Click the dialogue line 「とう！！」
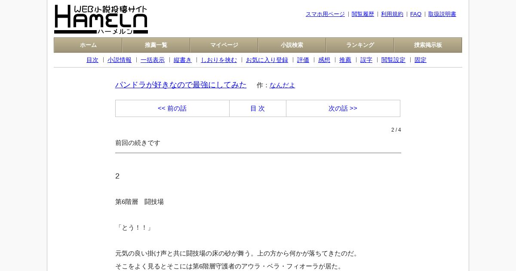 tap(134, 228)
